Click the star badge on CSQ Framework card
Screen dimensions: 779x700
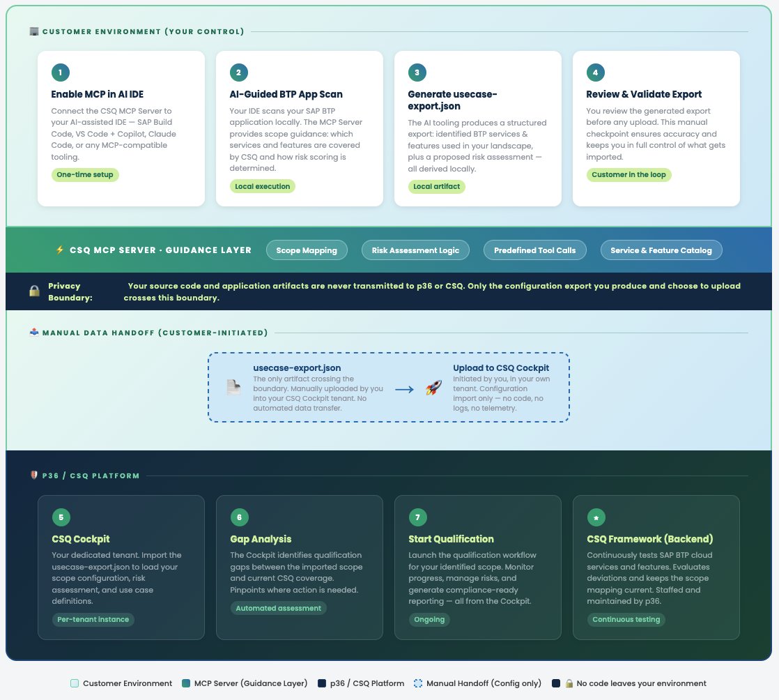pyautogui.click(x=596, y=517)
